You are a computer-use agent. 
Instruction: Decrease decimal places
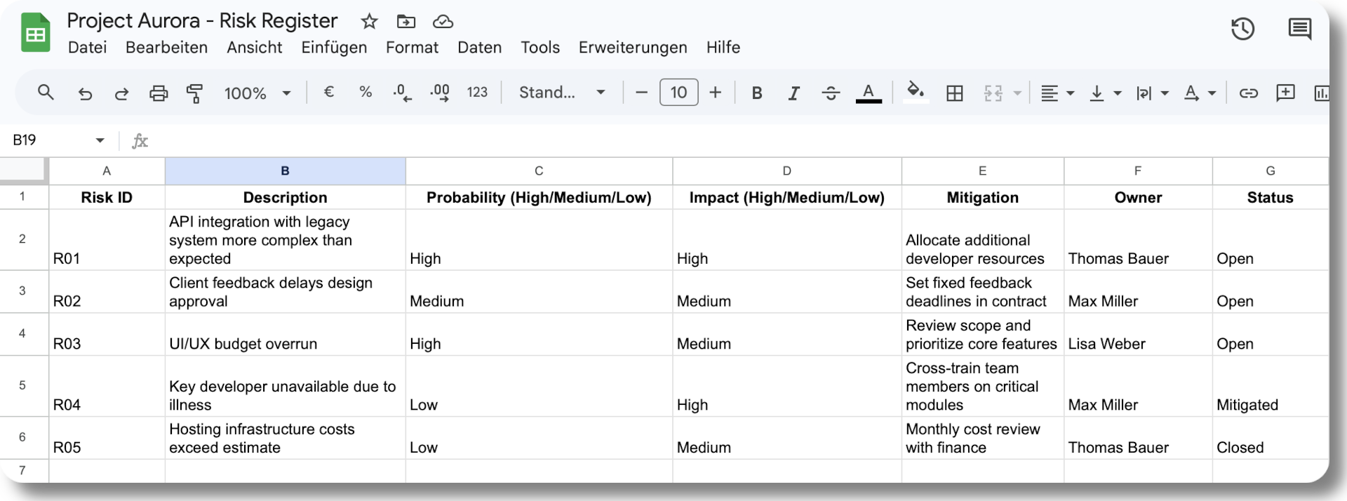point(402,92)
